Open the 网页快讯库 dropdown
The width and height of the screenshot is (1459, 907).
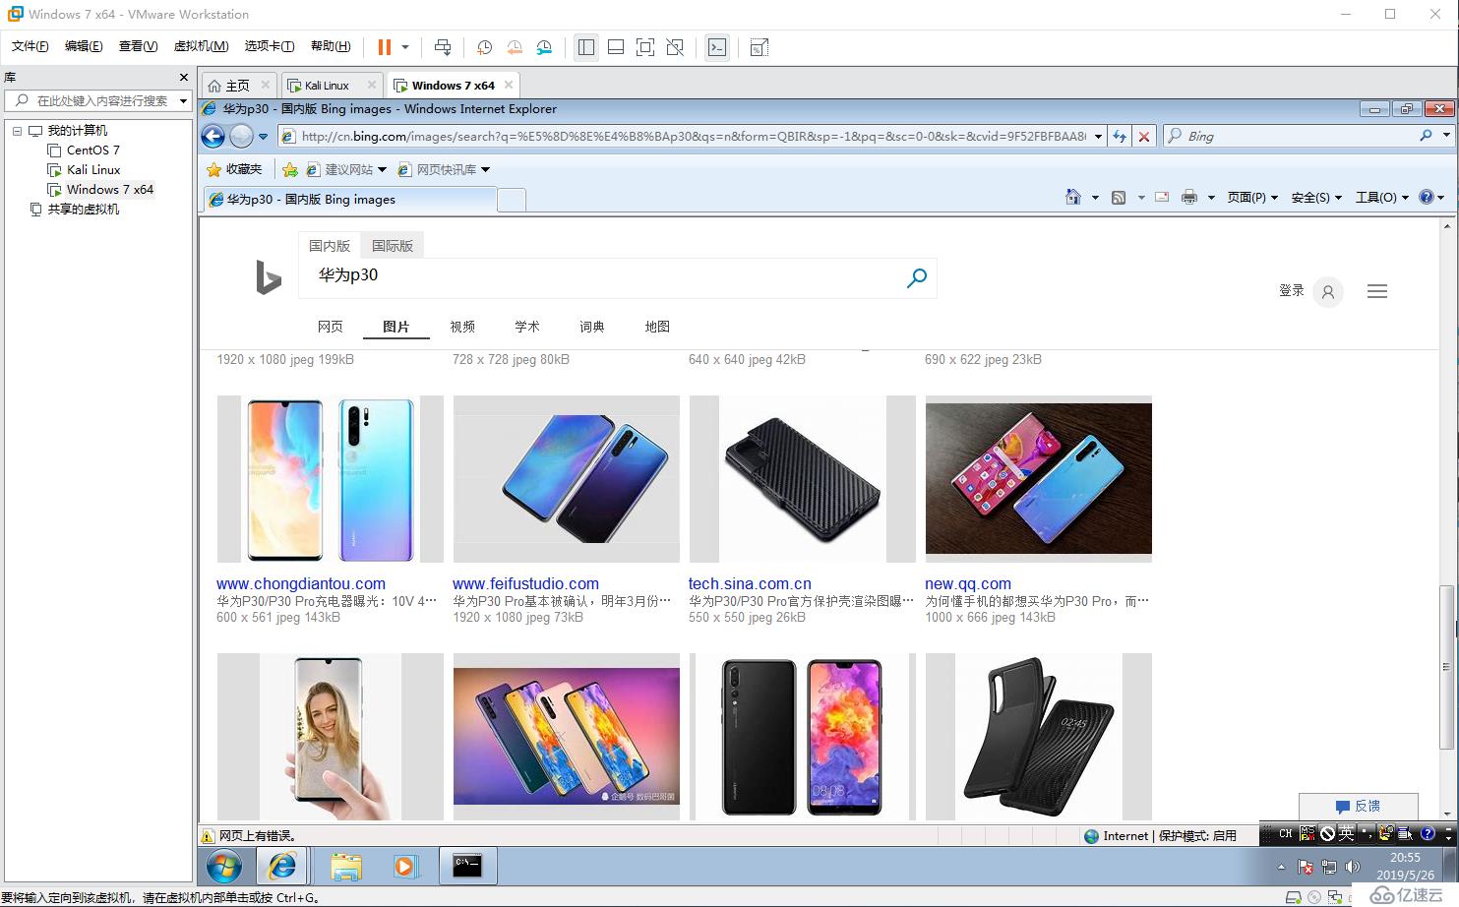[444, 169]
